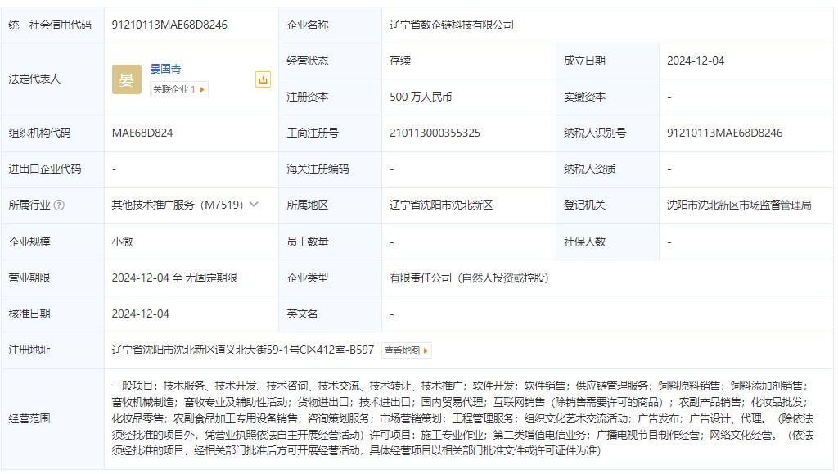Click the 小微 enterprise scale value
This screenshot has width=838, height=474.
(123, 242)
